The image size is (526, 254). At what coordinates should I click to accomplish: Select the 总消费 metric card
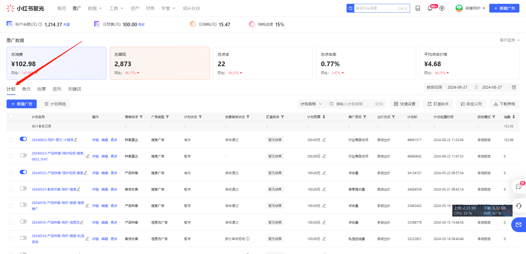[x=56, y=63]
